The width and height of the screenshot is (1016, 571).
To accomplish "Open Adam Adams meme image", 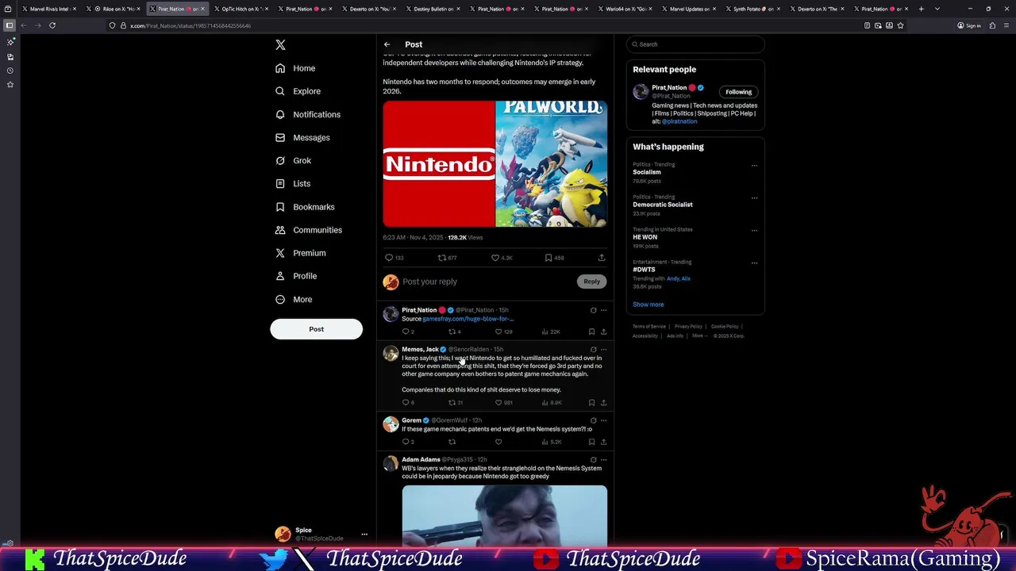I will coord(505,516).
